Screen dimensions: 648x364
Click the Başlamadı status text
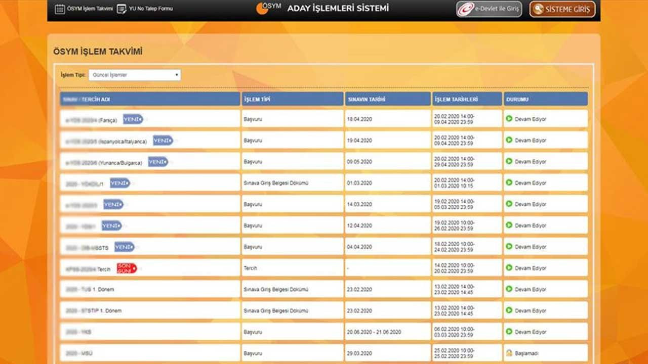[x=526, y=353]
